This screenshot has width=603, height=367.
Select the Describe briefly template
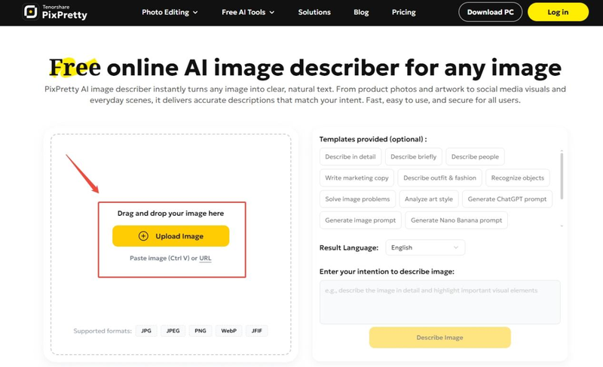pyautogui.click(x=414, y=157)
